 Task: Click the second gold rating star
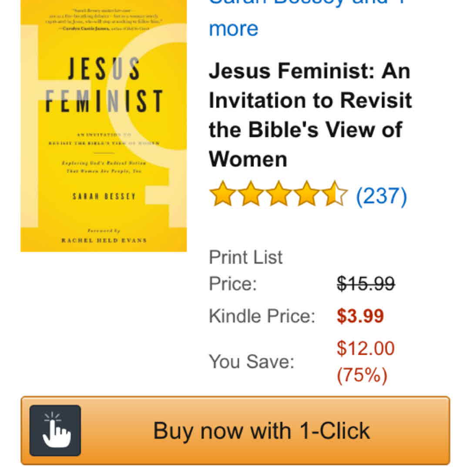pos(251,194)
